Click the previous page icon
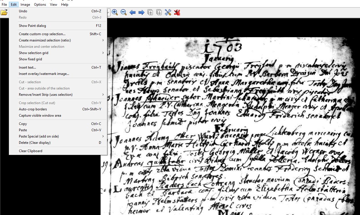The width and height of the screenshot is (360, 215). point(150,12)
